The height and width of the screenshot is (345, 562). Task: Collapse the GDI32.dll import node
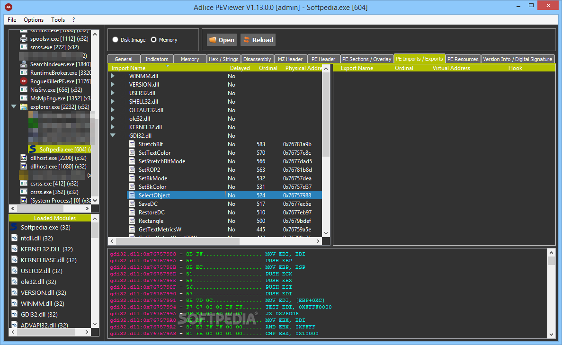(x=113, y=135)
